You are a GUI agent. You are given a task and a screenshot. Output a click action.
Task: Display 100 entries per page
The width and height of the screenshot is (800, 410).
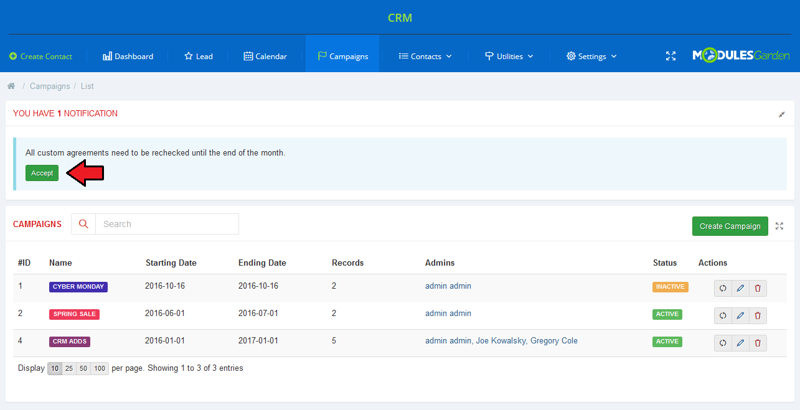100,368
